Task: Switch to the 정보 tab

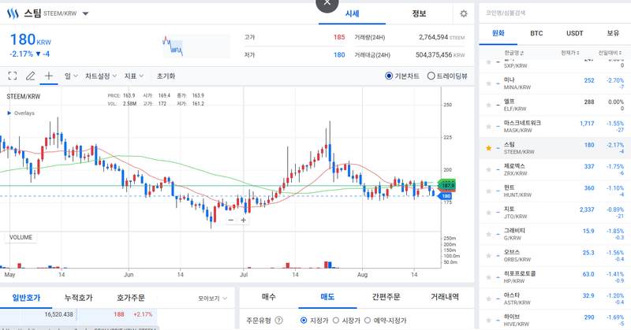Action: pyautogui.click(x=419, y=13)
